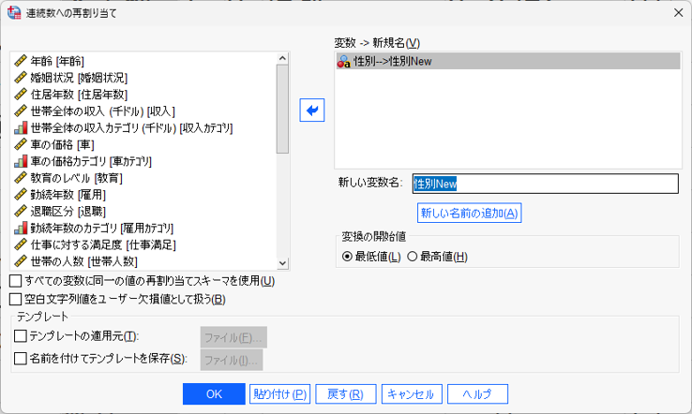
Task: Enable テンプレートの適用元 checkbox
Action: [x=21, y=336]
